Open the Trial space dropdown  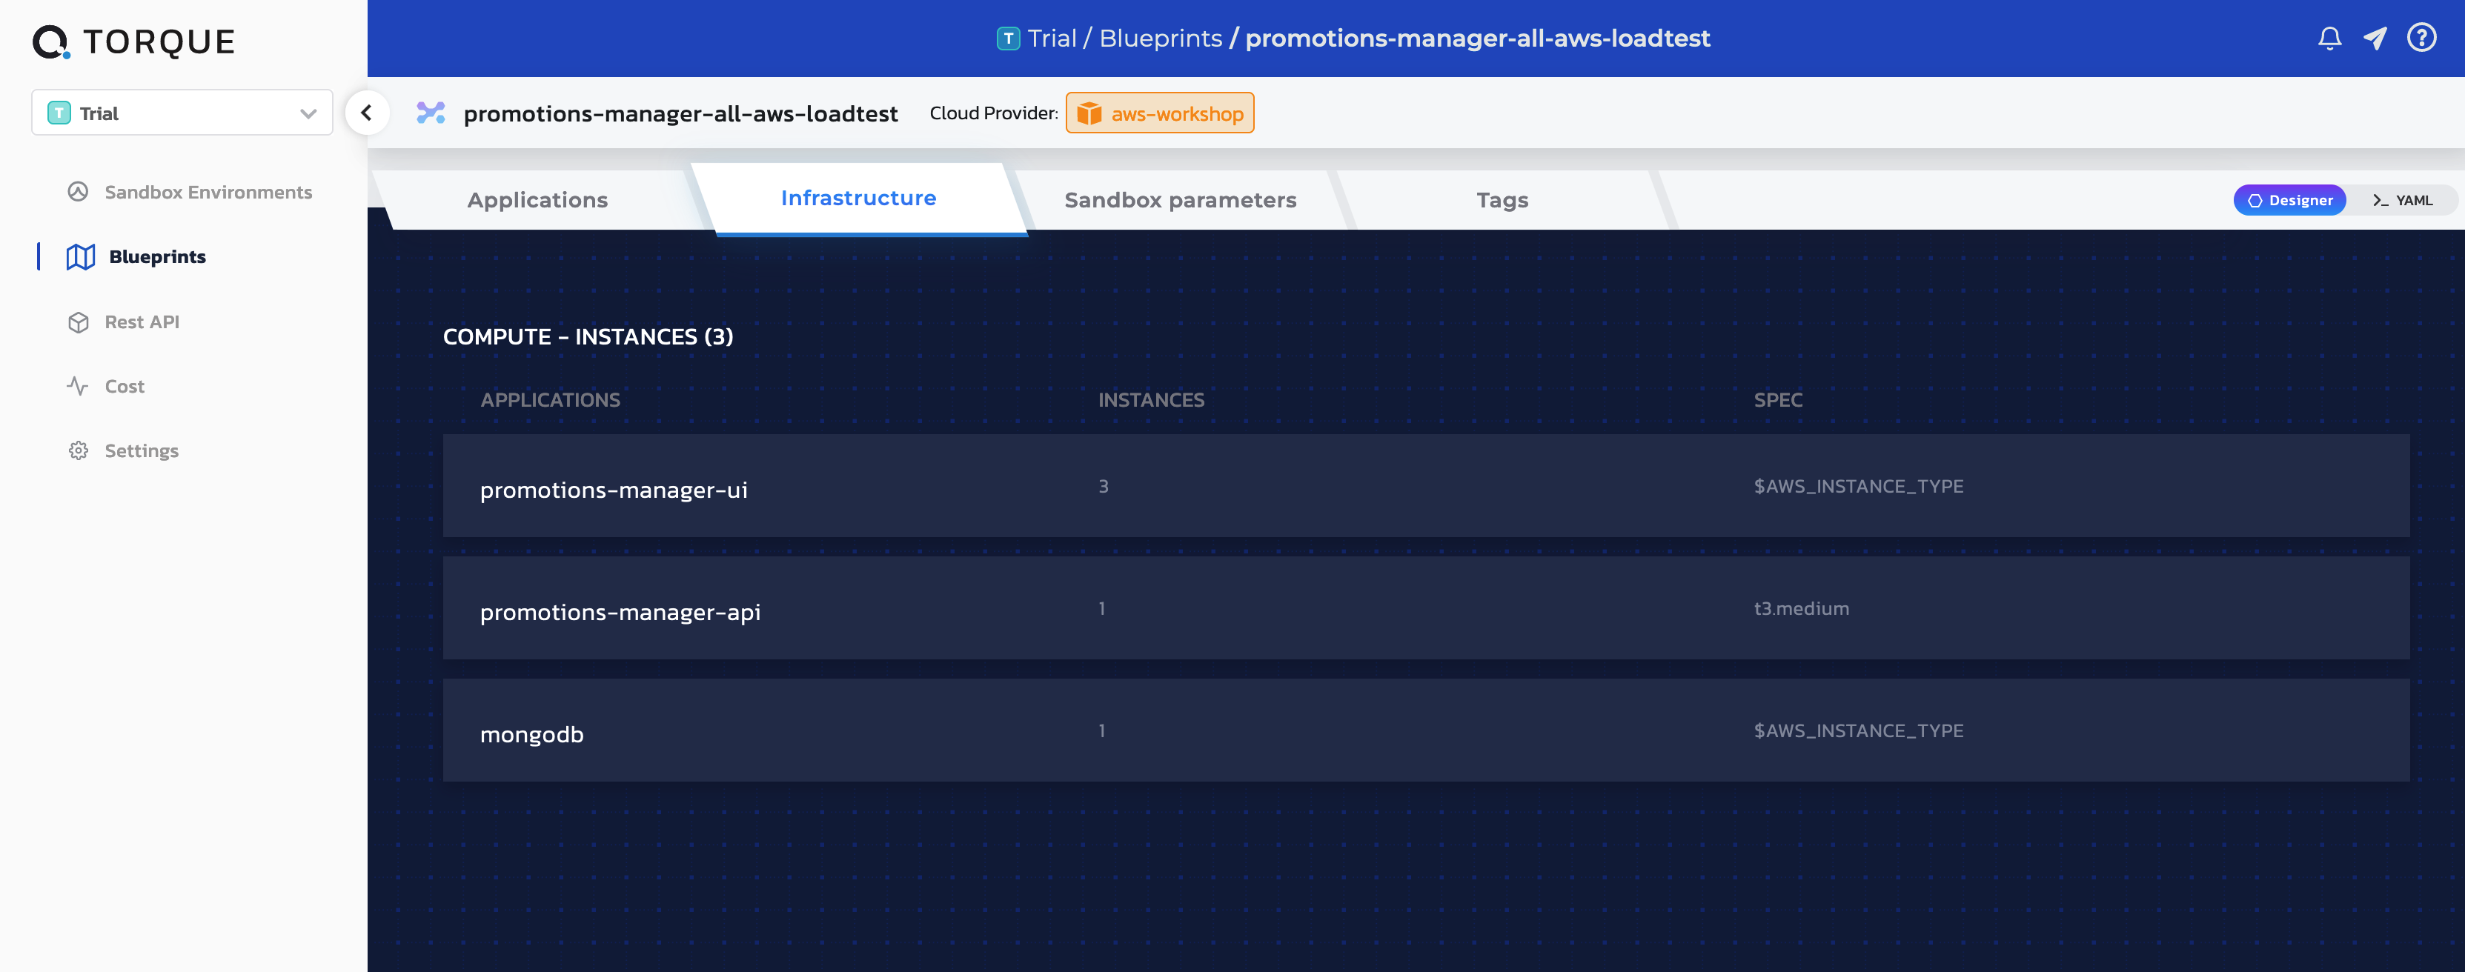tap(182, 113)
